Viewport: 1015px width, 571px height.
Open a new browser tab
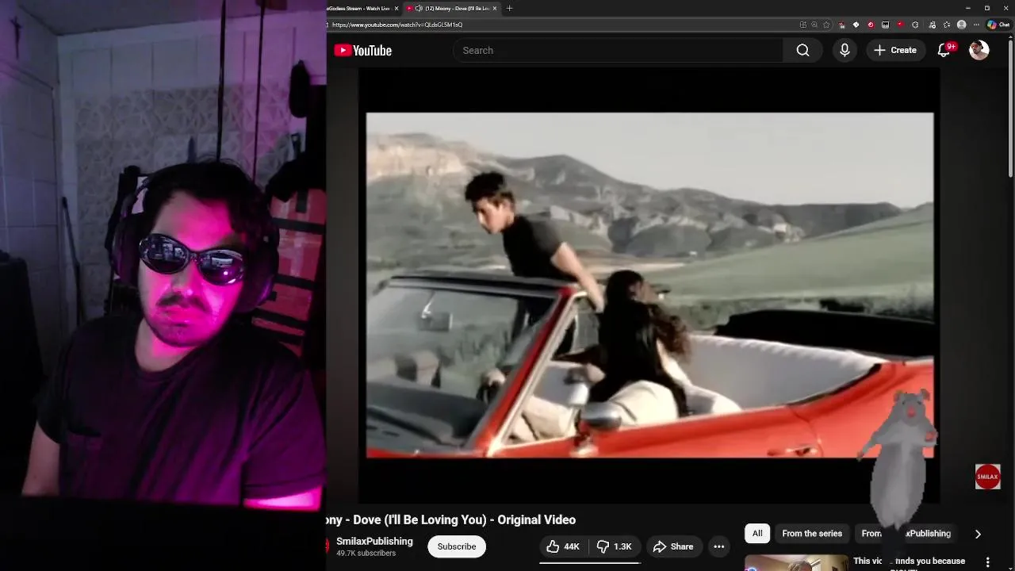pos(509,8)
